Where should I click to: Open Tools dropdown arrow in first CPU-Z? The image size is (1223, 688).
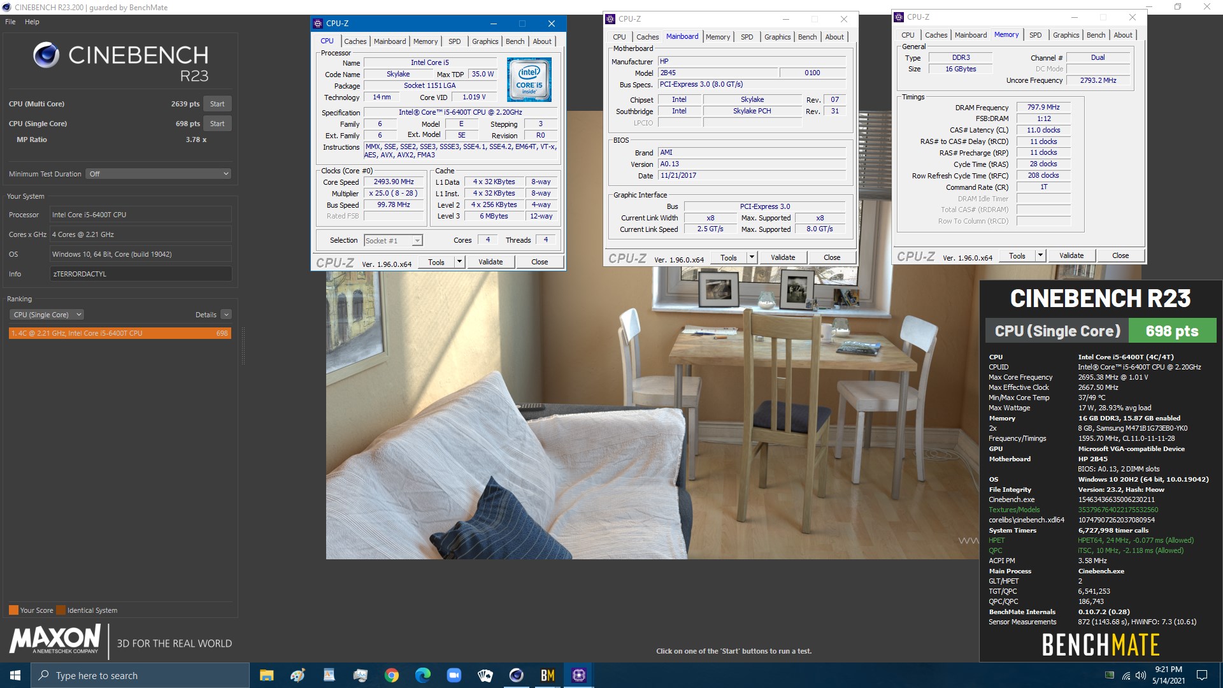(459, 262)
